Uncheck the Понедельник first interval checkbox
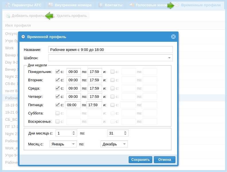 (x=58, y=72)
